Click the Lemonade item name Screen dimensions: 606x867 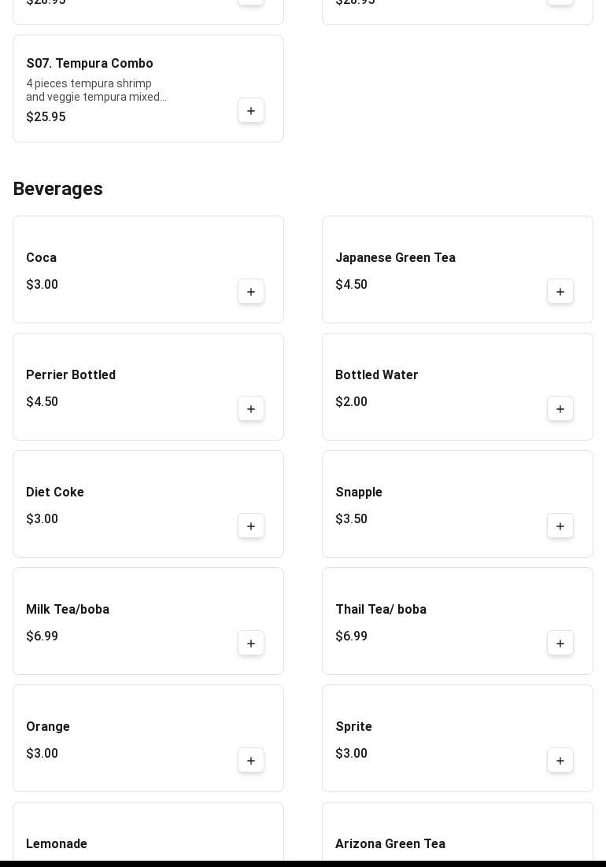pos(57,844)
